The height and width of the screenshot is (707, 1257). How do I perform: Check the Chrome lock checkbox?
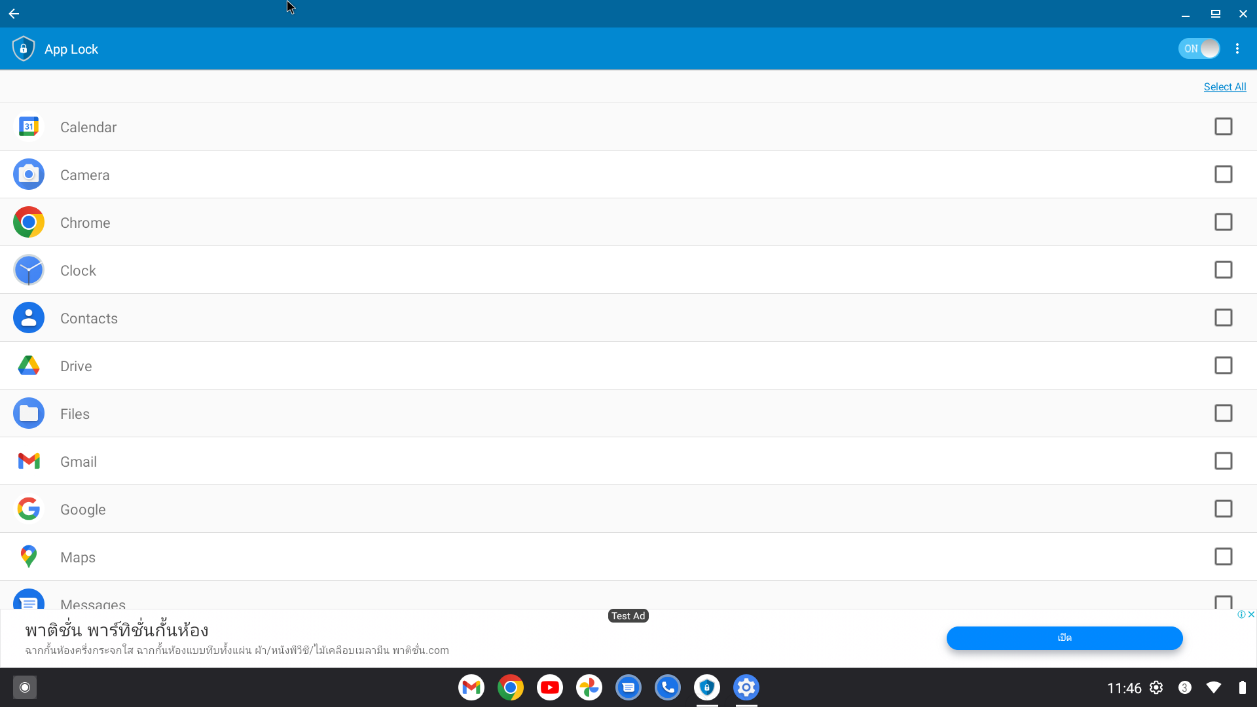click(1224, 222)
